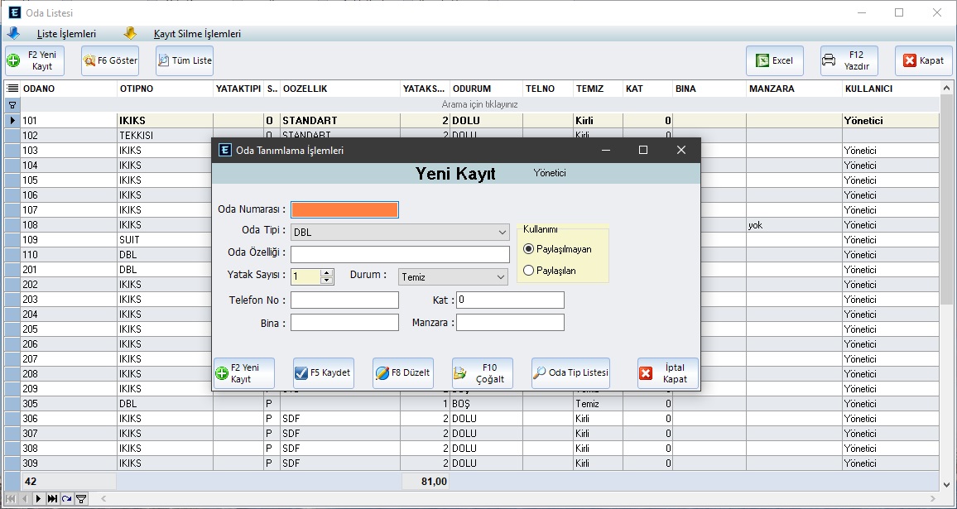Click room number 201 in the list
Viewport: 957px width, 509px height.
[69, 269]
